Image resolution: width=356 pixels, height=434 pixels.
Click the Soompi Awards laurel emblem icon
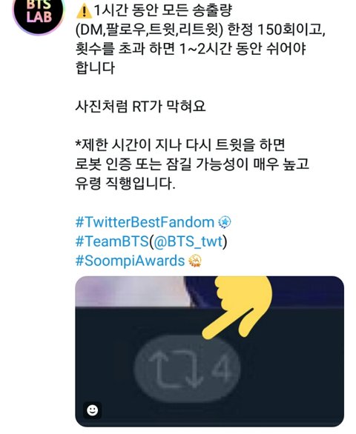coord(195,261)
